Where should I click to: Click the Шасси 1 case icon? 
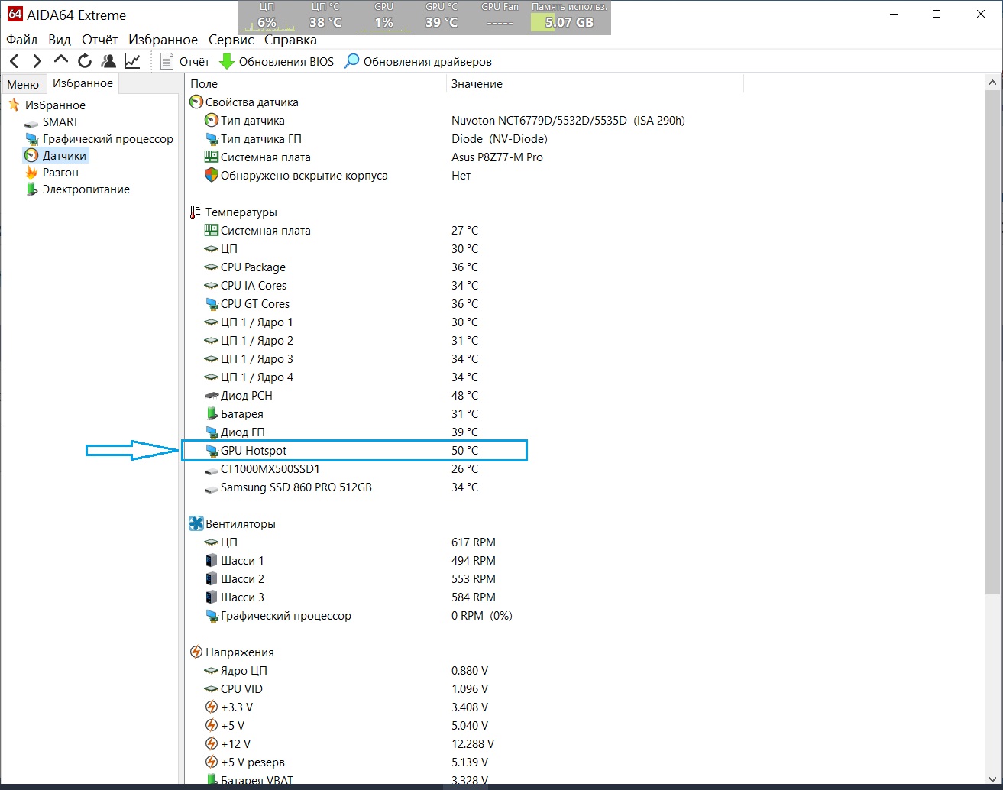212,561
